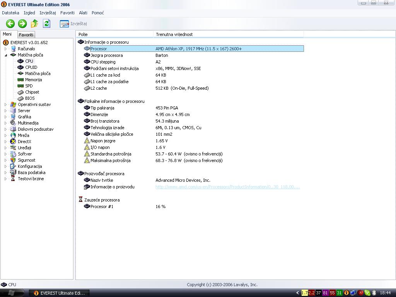Screen dimensions: 396x297
Task: Expand the DirectX tree node
Action: 6,142
